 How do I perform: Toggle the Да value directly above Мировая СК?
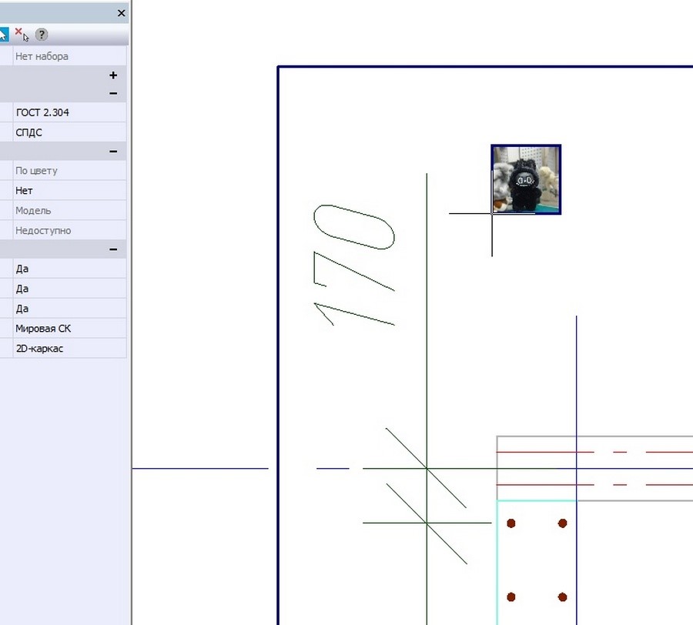point(69,309)
